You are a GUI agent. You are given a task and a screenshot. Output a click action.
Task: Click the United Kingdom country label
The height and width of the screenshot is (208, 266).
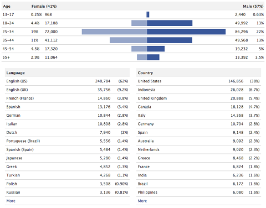pyautogui.click(x=152, y=98)
